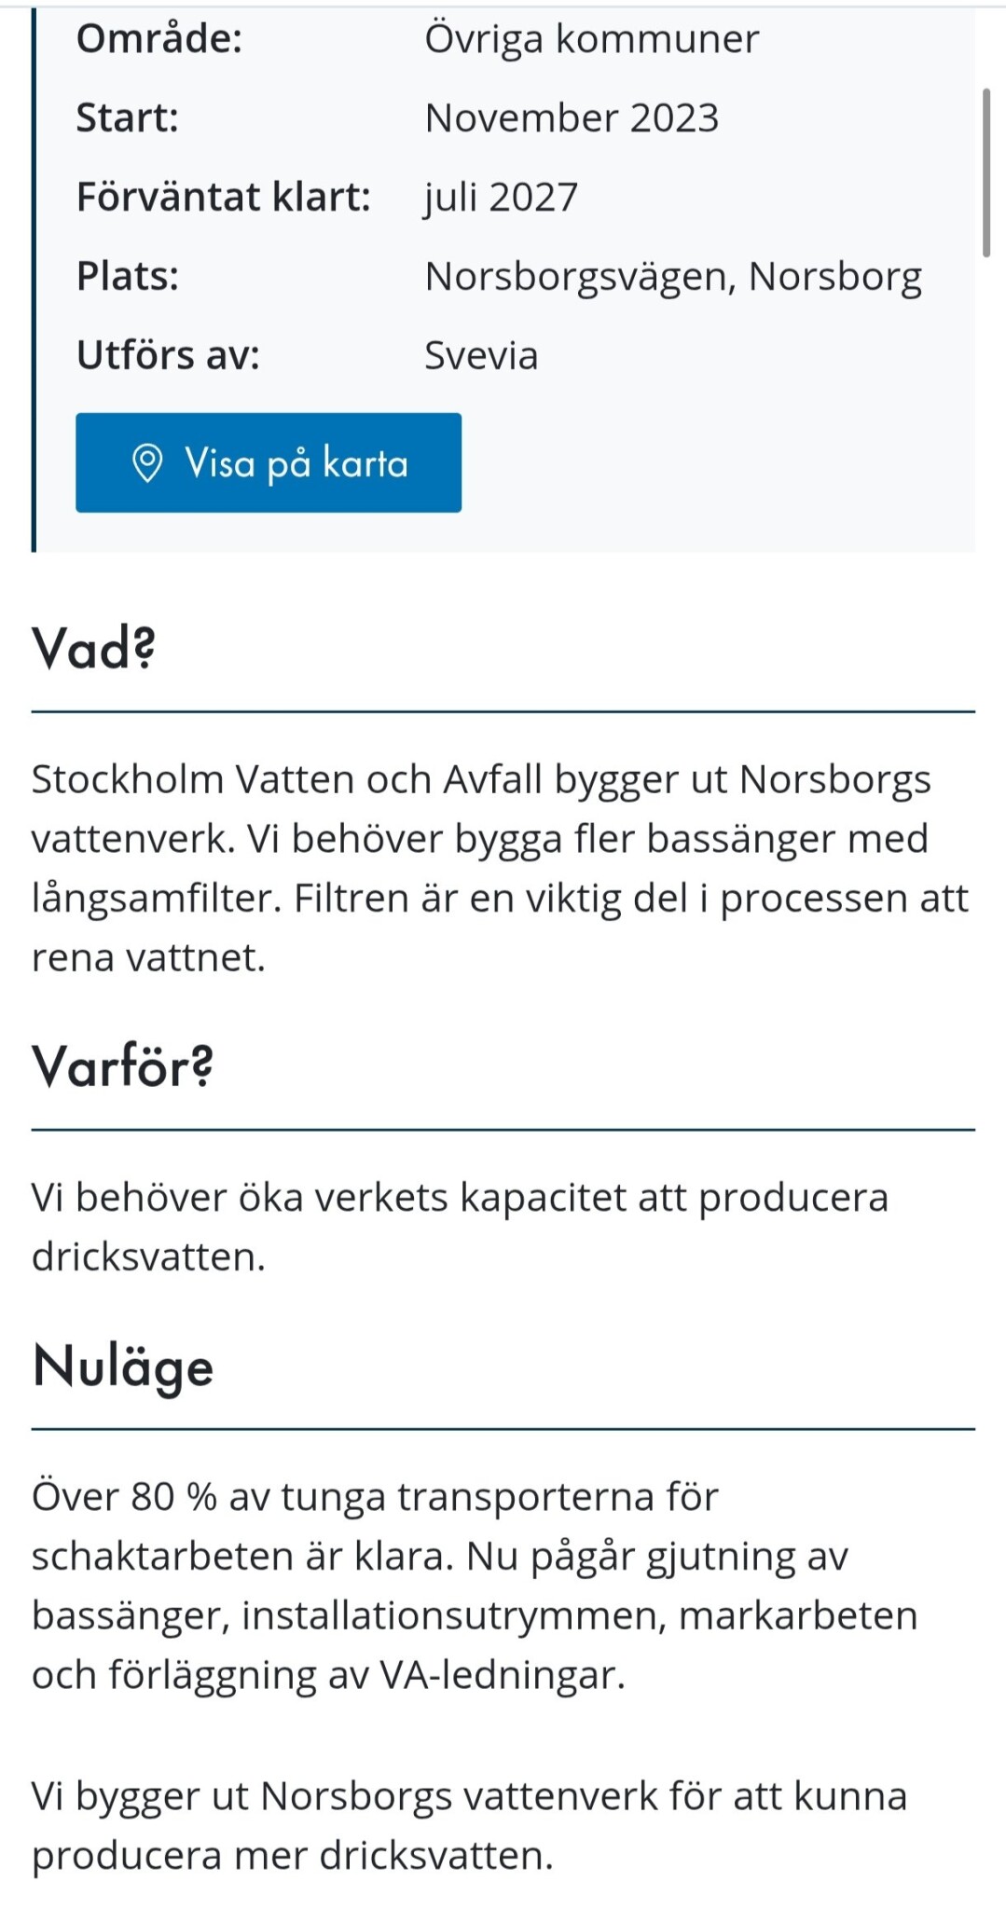The height and width of the screenshot is (1909, 1006).
Task: Click the Start value November 2023
Action: coord(572,118)
